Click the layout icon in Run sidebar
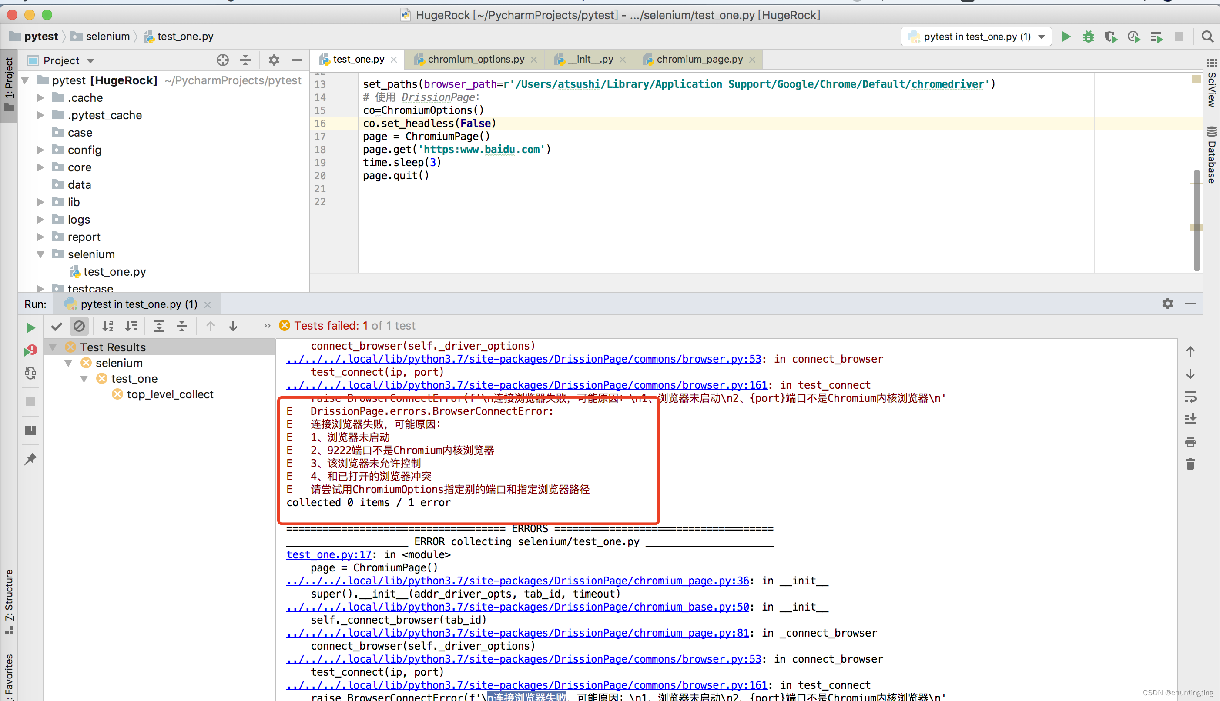 (x=30, y=430)
